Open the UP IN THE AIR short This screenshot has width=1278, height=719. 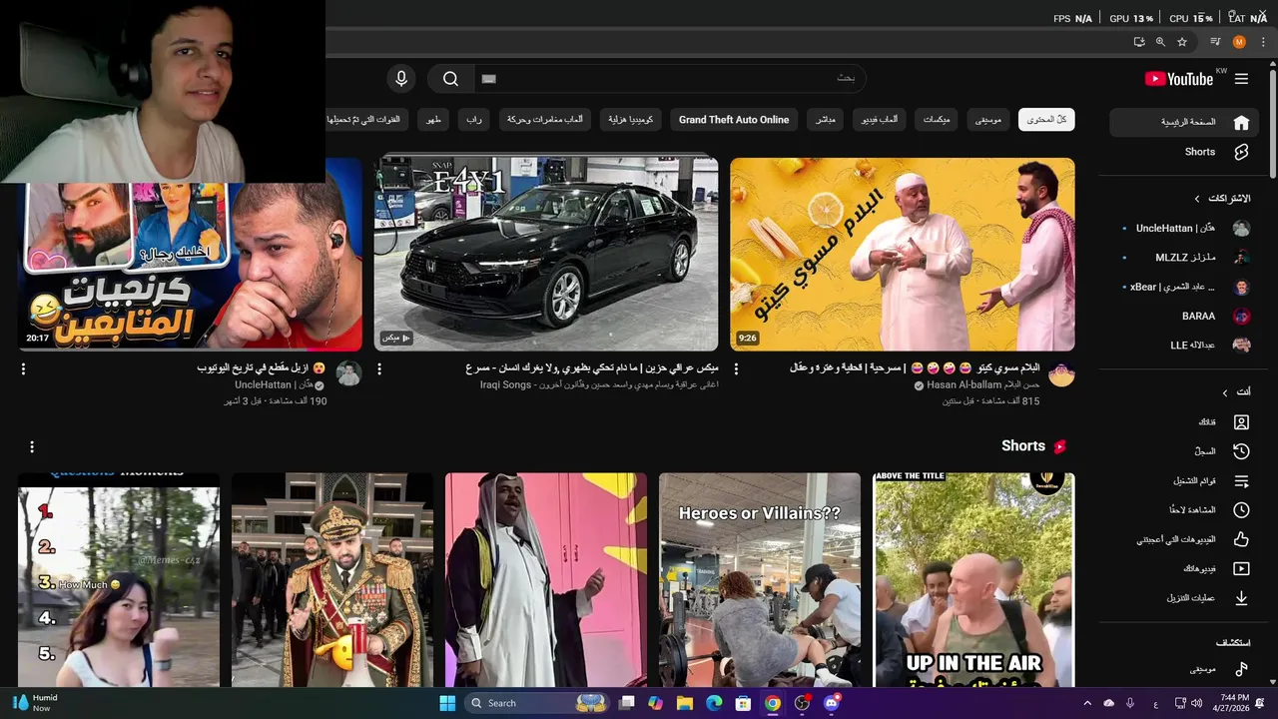coord(974,580)
